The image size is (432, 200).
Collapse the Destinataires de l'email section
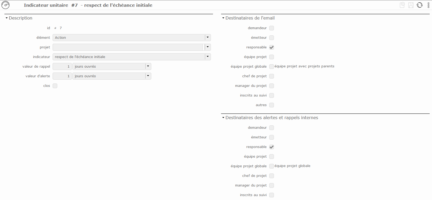[223, 18]
